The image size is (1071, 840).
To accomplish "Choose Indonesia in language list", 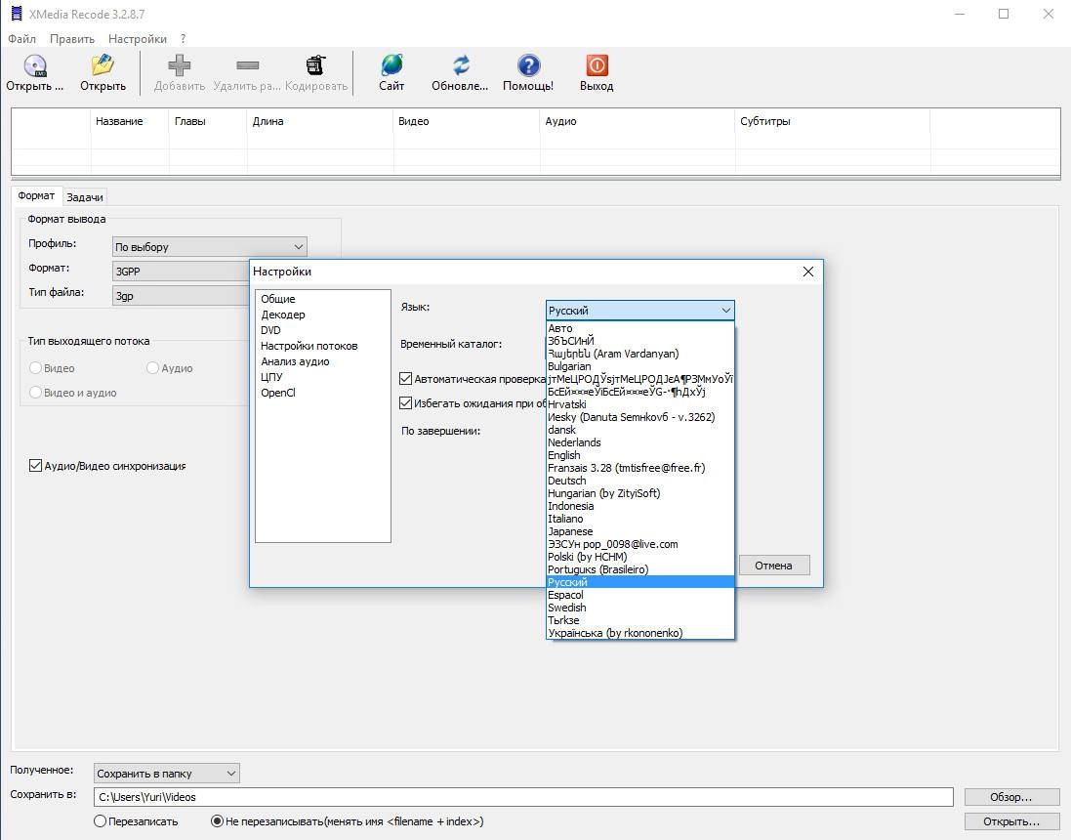I will pyautogui.click(x=640, y=506).
